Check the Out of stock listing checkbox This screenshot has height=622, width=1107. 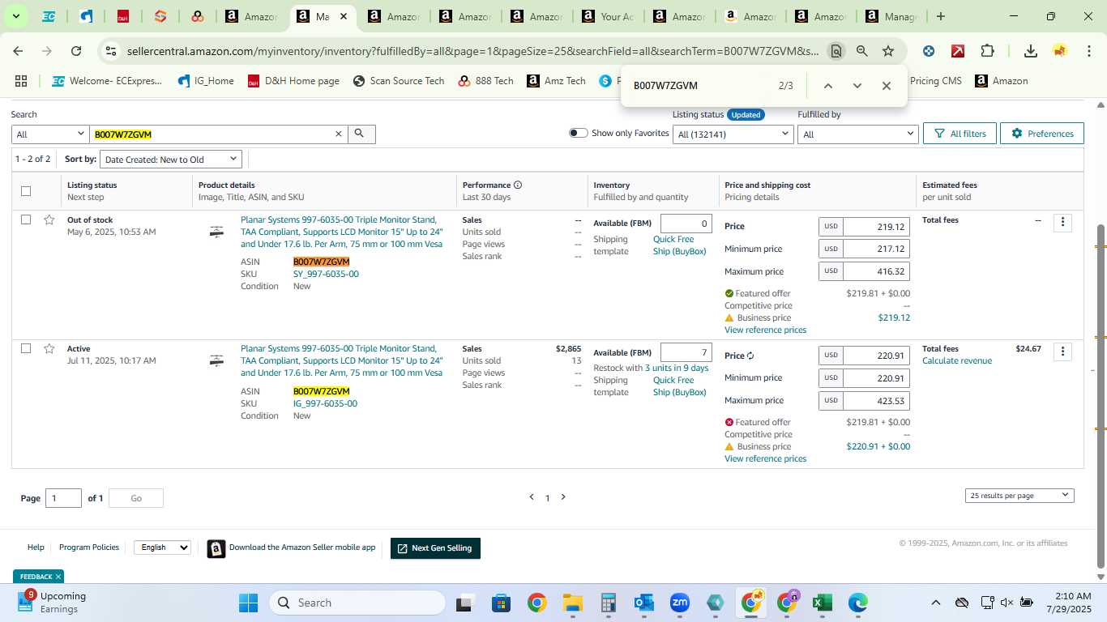[26, 219]
